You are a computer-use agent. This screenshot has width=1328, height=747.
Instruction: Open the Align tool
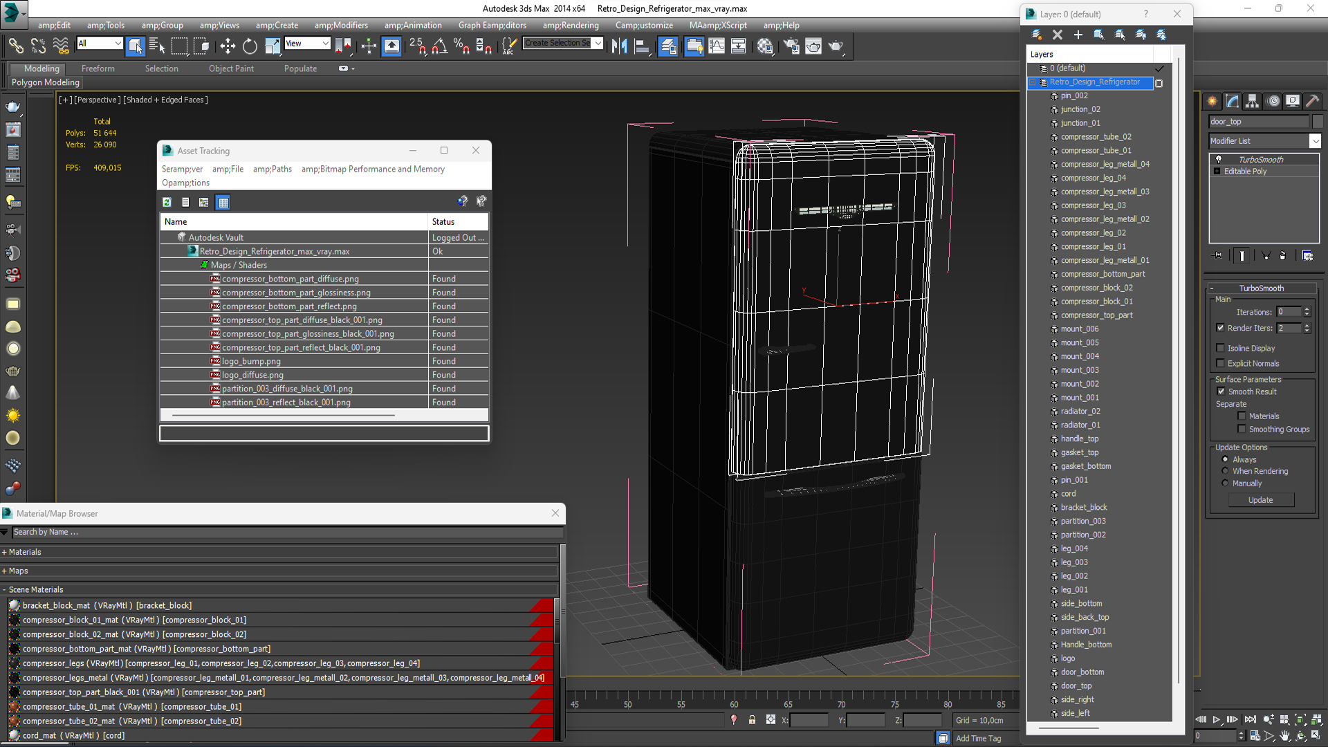click(642, 46)
